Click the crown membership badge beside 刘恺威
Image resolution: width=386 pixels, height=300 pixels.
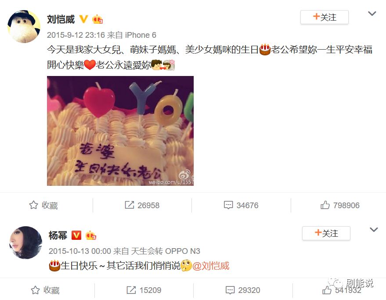point(97,19)
